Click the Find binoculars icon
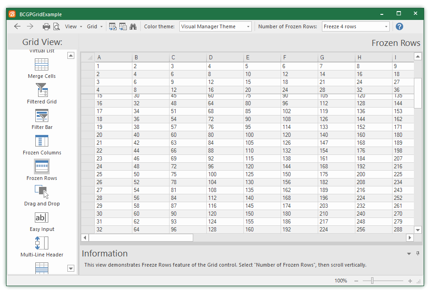The image size is (432, 294). [x=133, y=26]
